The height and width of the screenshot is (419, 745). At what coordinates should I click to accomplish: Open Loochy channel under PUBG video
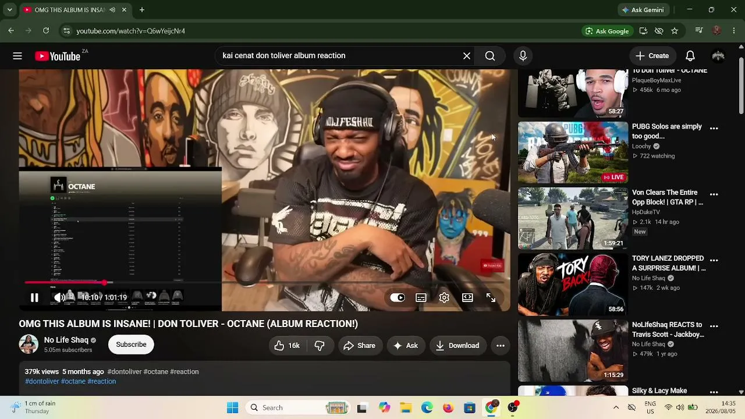[641, 147]
